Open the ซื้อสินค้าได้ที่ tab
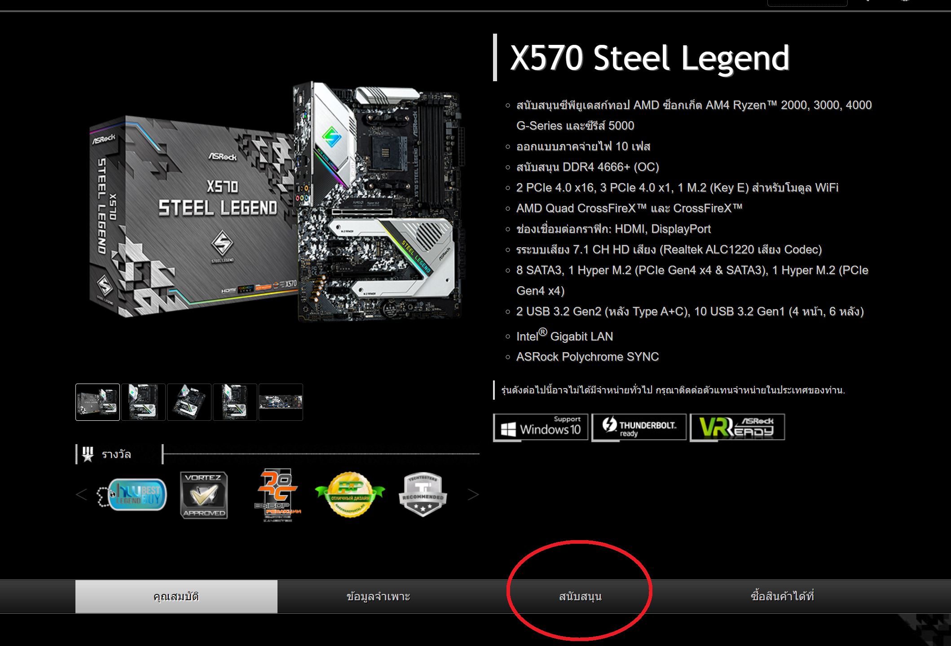The height and width of the screenshot is (646, 951). click(782, 596)
